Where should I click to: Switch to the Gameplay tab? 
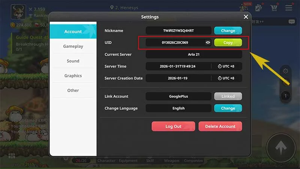coord(73,46)
